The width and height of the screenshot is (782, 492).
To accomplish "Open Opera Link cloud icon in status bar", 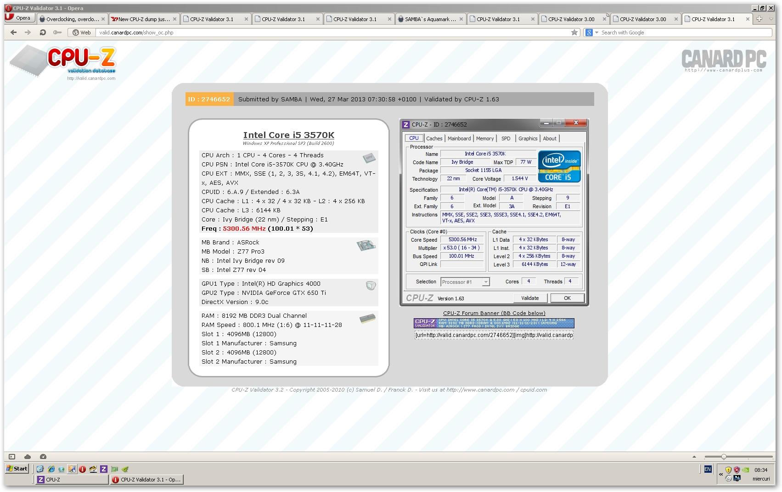I will tap(28, 457).
